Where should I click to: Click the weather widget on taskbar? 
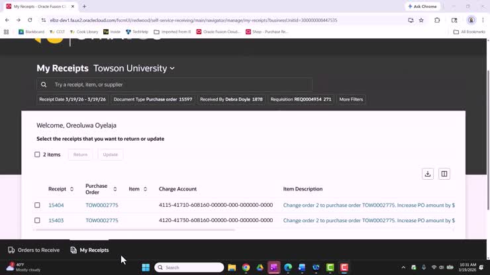[x=23, y=267]
